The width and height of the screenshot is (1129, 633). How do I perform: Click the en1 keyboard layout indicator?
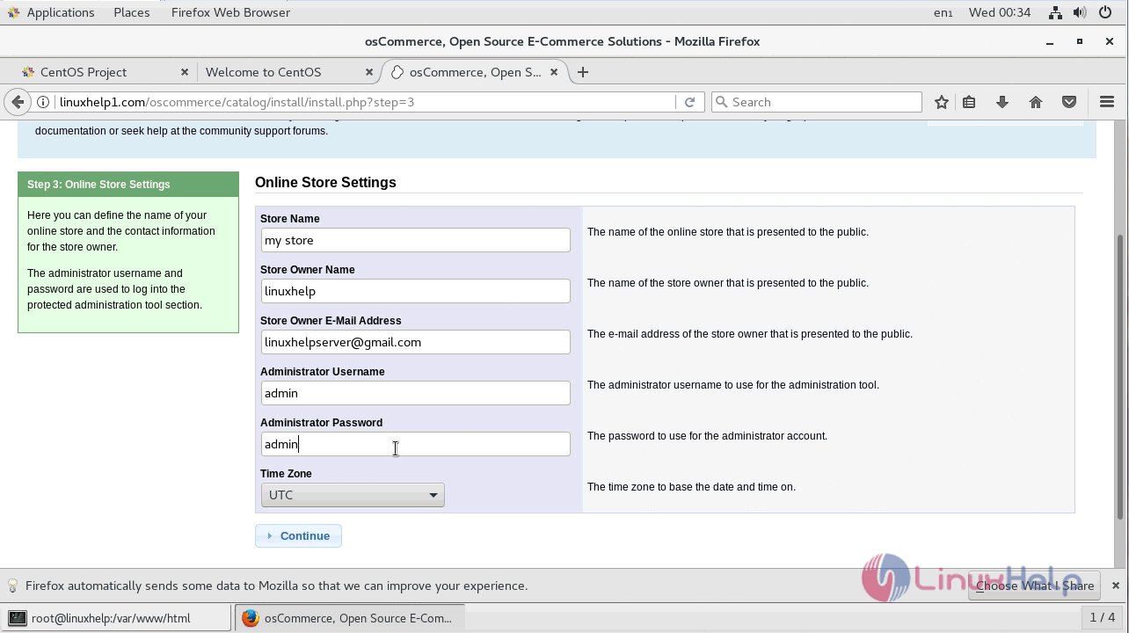click(943, 12)
